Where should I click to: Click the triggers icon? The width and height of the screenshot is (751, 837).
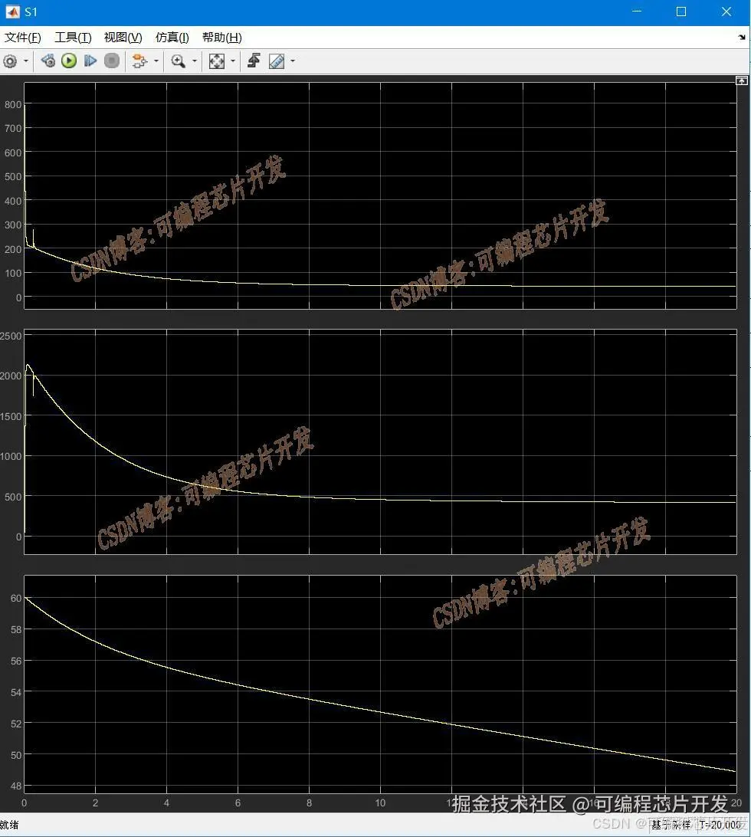click(x=254, y=61)
